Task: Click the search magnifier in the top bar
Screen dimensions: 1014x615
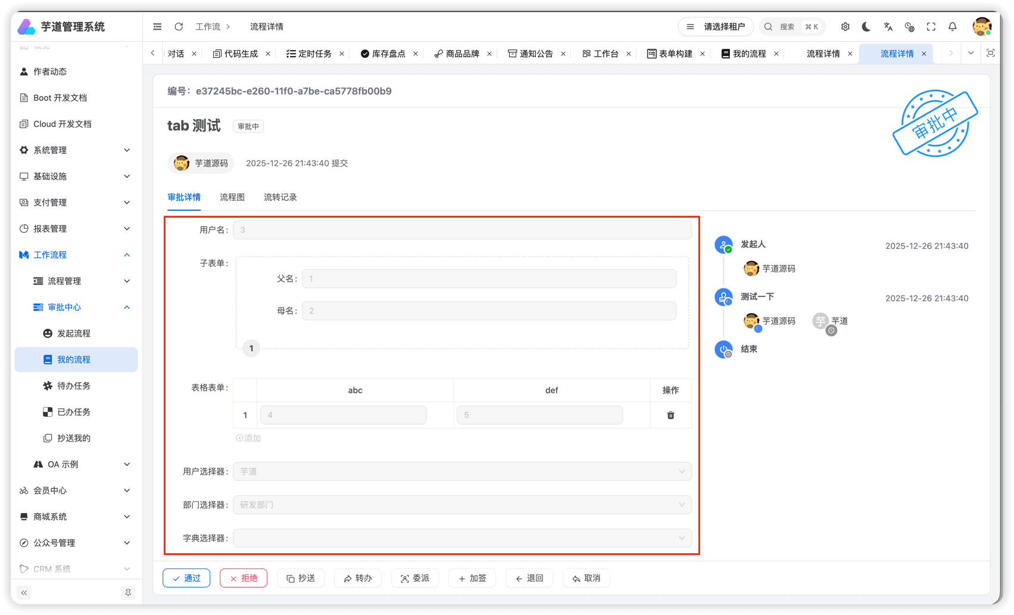Action: 767,26
